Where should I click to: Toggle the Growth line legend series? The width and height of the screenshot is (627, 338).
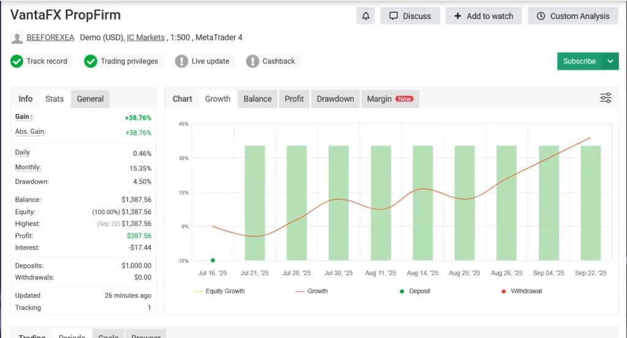coord(311,291)
